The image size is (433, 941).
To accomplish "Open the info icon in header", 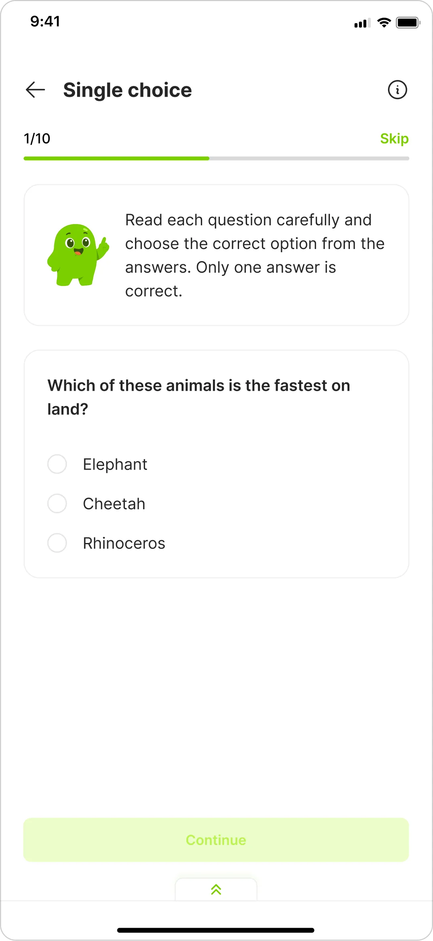I will click(x=397, y=90).
